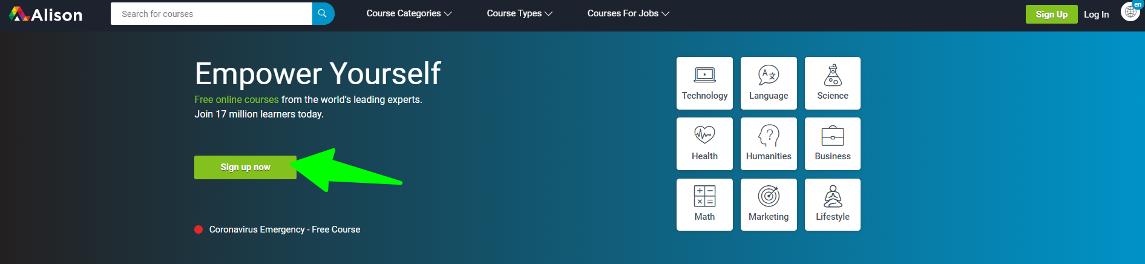
Task: Open Coronavirus Emergency free course link
Action: coord(284,229)
